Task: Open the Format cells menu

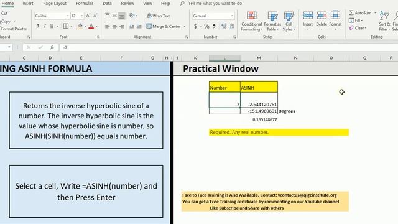Action: tap(335, 21)
